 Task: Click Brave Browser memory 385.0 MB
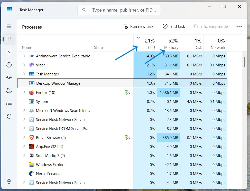(170, 138)
